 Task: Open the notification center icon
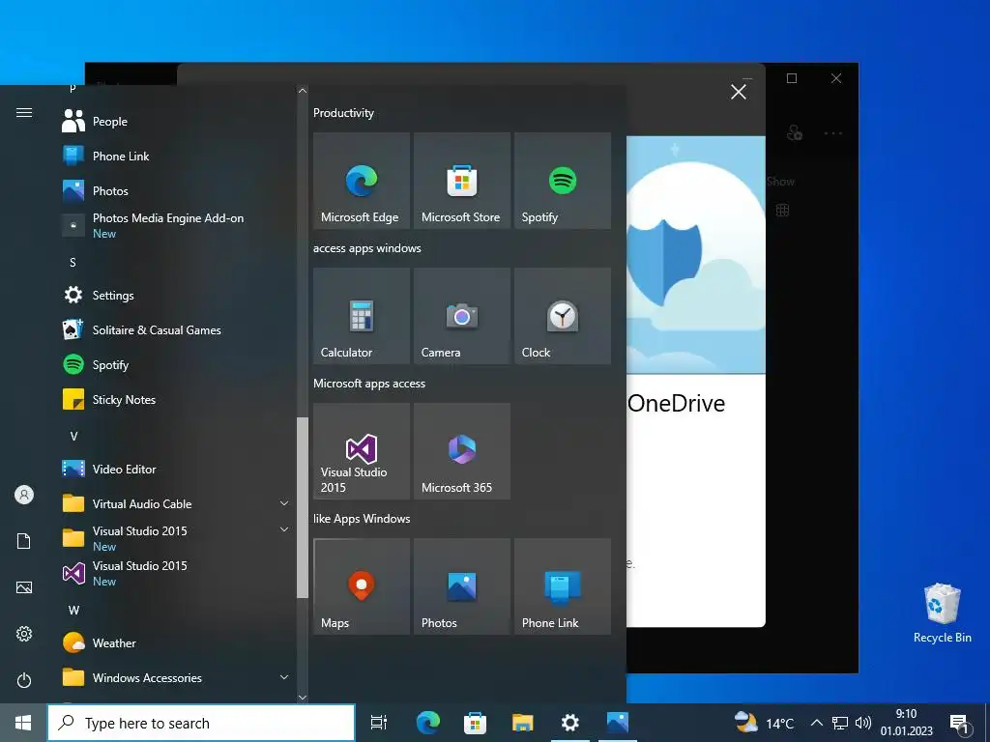(959, 724)
